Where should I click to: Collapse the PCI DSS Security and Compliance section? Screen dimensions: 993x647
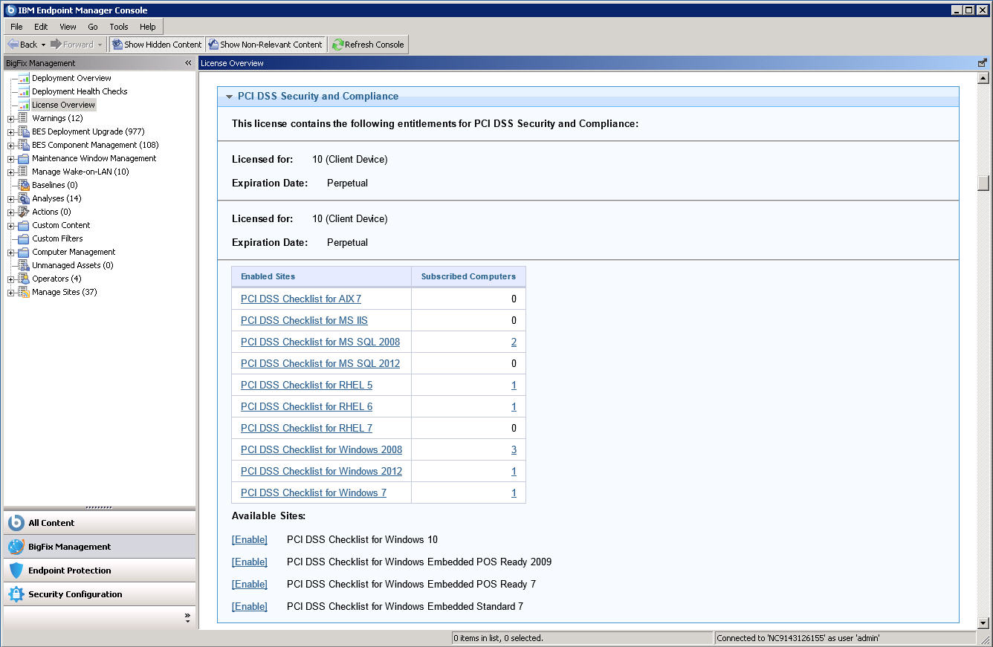(230, 97)
